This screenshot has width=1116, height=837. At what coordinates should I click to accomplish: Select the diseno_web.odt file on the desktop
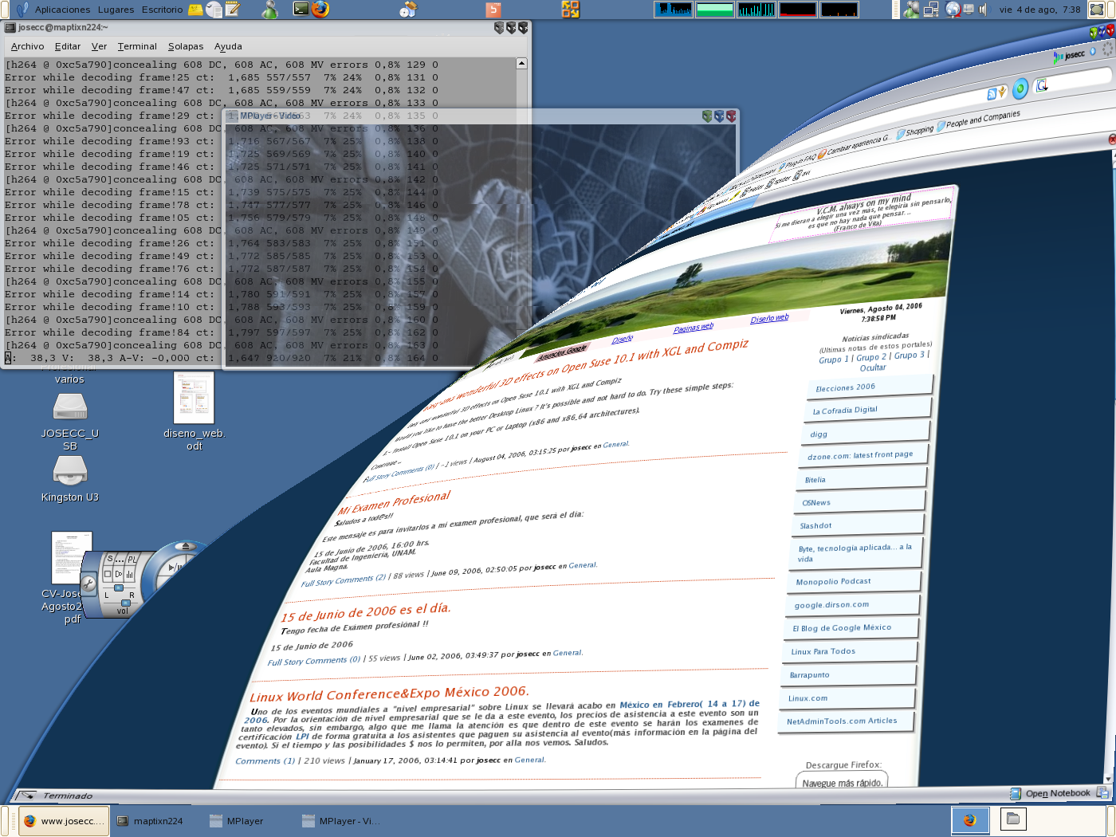[194, 411]
